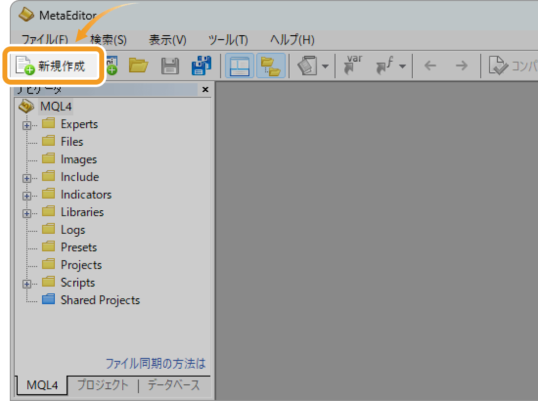This screenshot has height=401, width=538.
Task: Open the ファイル(F) menu
Action: coord(45,40)
